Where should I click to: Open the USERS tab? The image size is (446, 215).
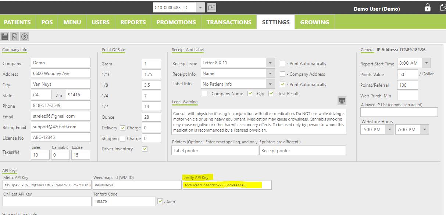pos(100,22)
